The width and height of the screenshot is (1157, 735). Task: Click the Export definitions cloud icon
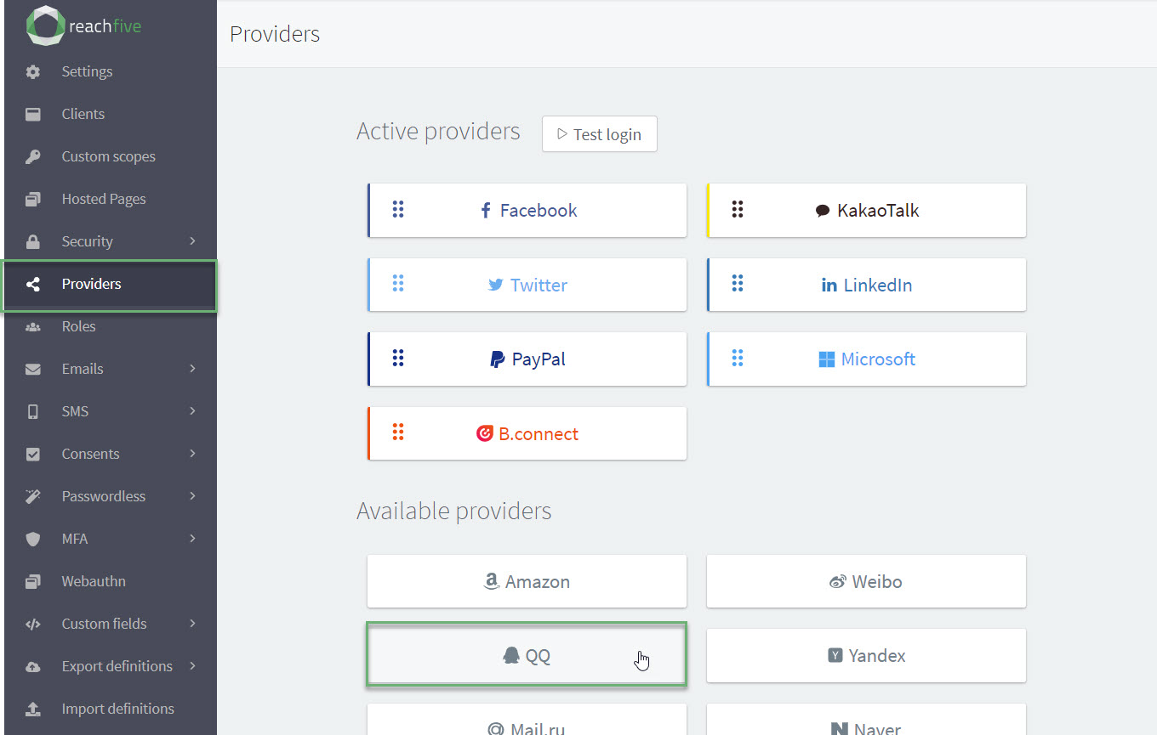coord(33,666)
